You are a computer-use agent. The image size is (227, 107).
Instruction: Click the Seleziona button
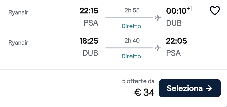tap(190, 88)
